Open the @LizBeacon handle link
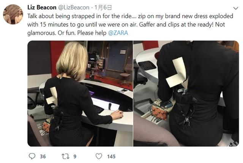The width and height of the screenshot is (243, 163). coord(74,7)
